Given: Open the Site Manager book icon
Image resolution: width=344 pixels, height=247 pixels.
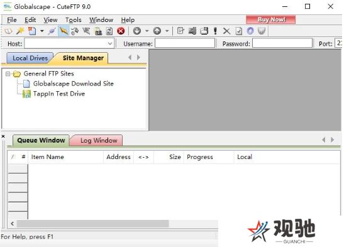Looking at the screenshot, I should coord(9,31).
